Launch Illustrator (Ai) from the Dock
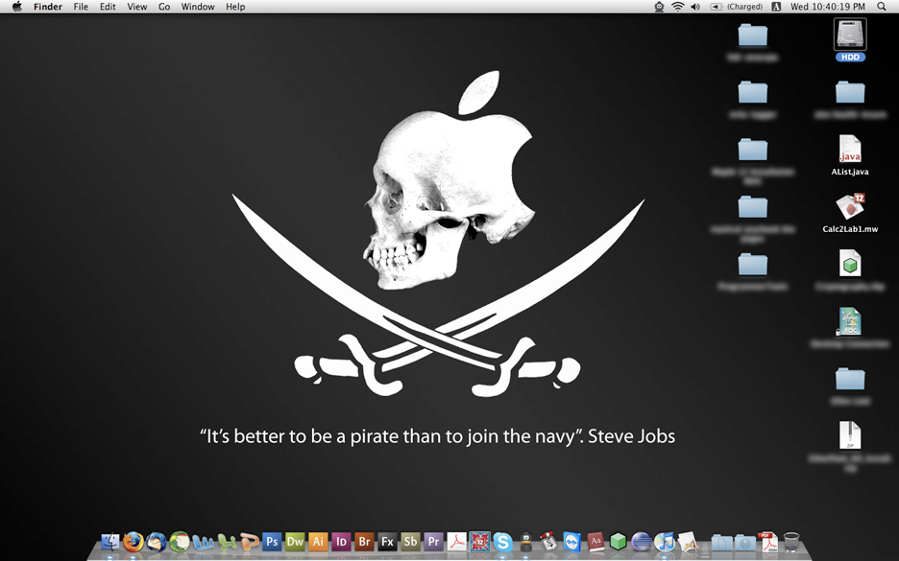 click(318, 542)
